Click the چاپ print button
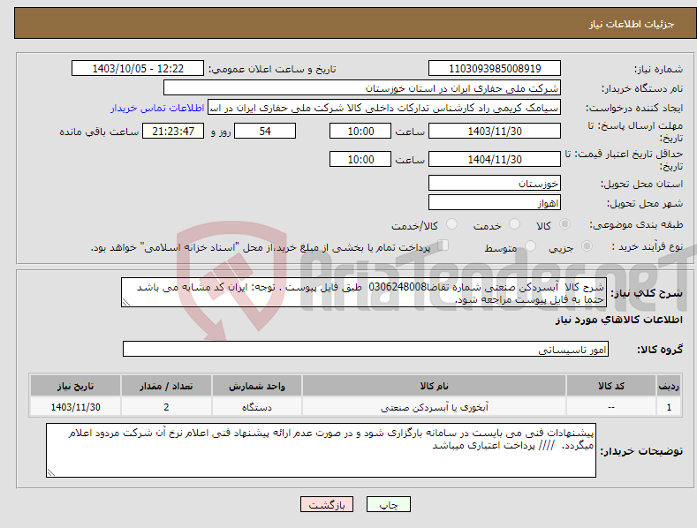This screenshot has height=528, width=697. pos(389,504)
